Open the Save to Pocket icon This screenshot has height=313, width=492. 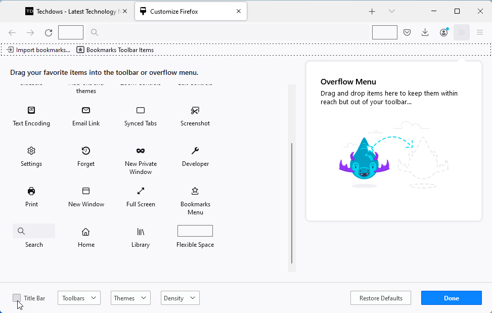[x=407, y=32]
